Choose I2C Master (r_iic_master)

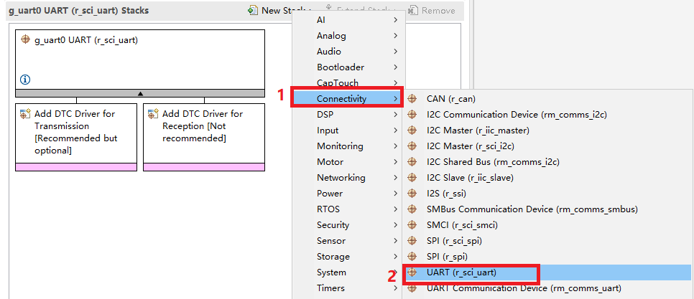tap(547, 130)
